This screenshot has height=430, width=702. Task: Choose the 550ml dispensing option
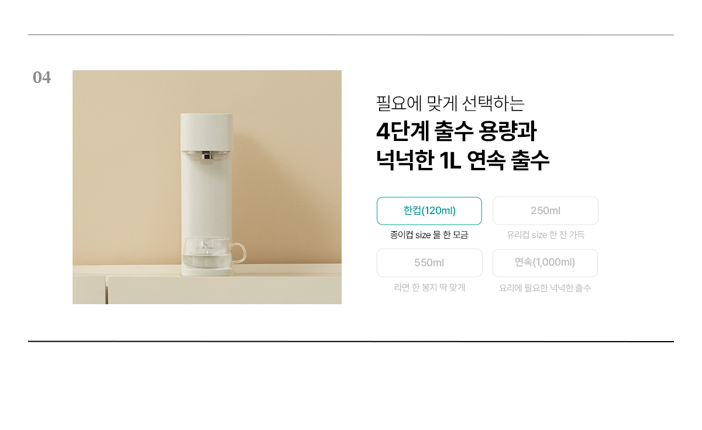tap(429, 263)
